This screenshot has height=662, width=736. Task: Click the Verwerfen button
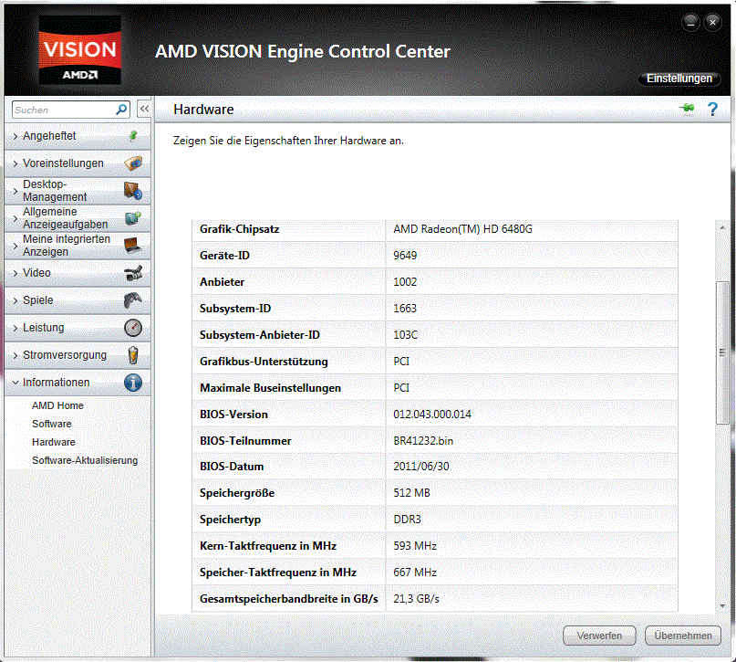point(599,636)
